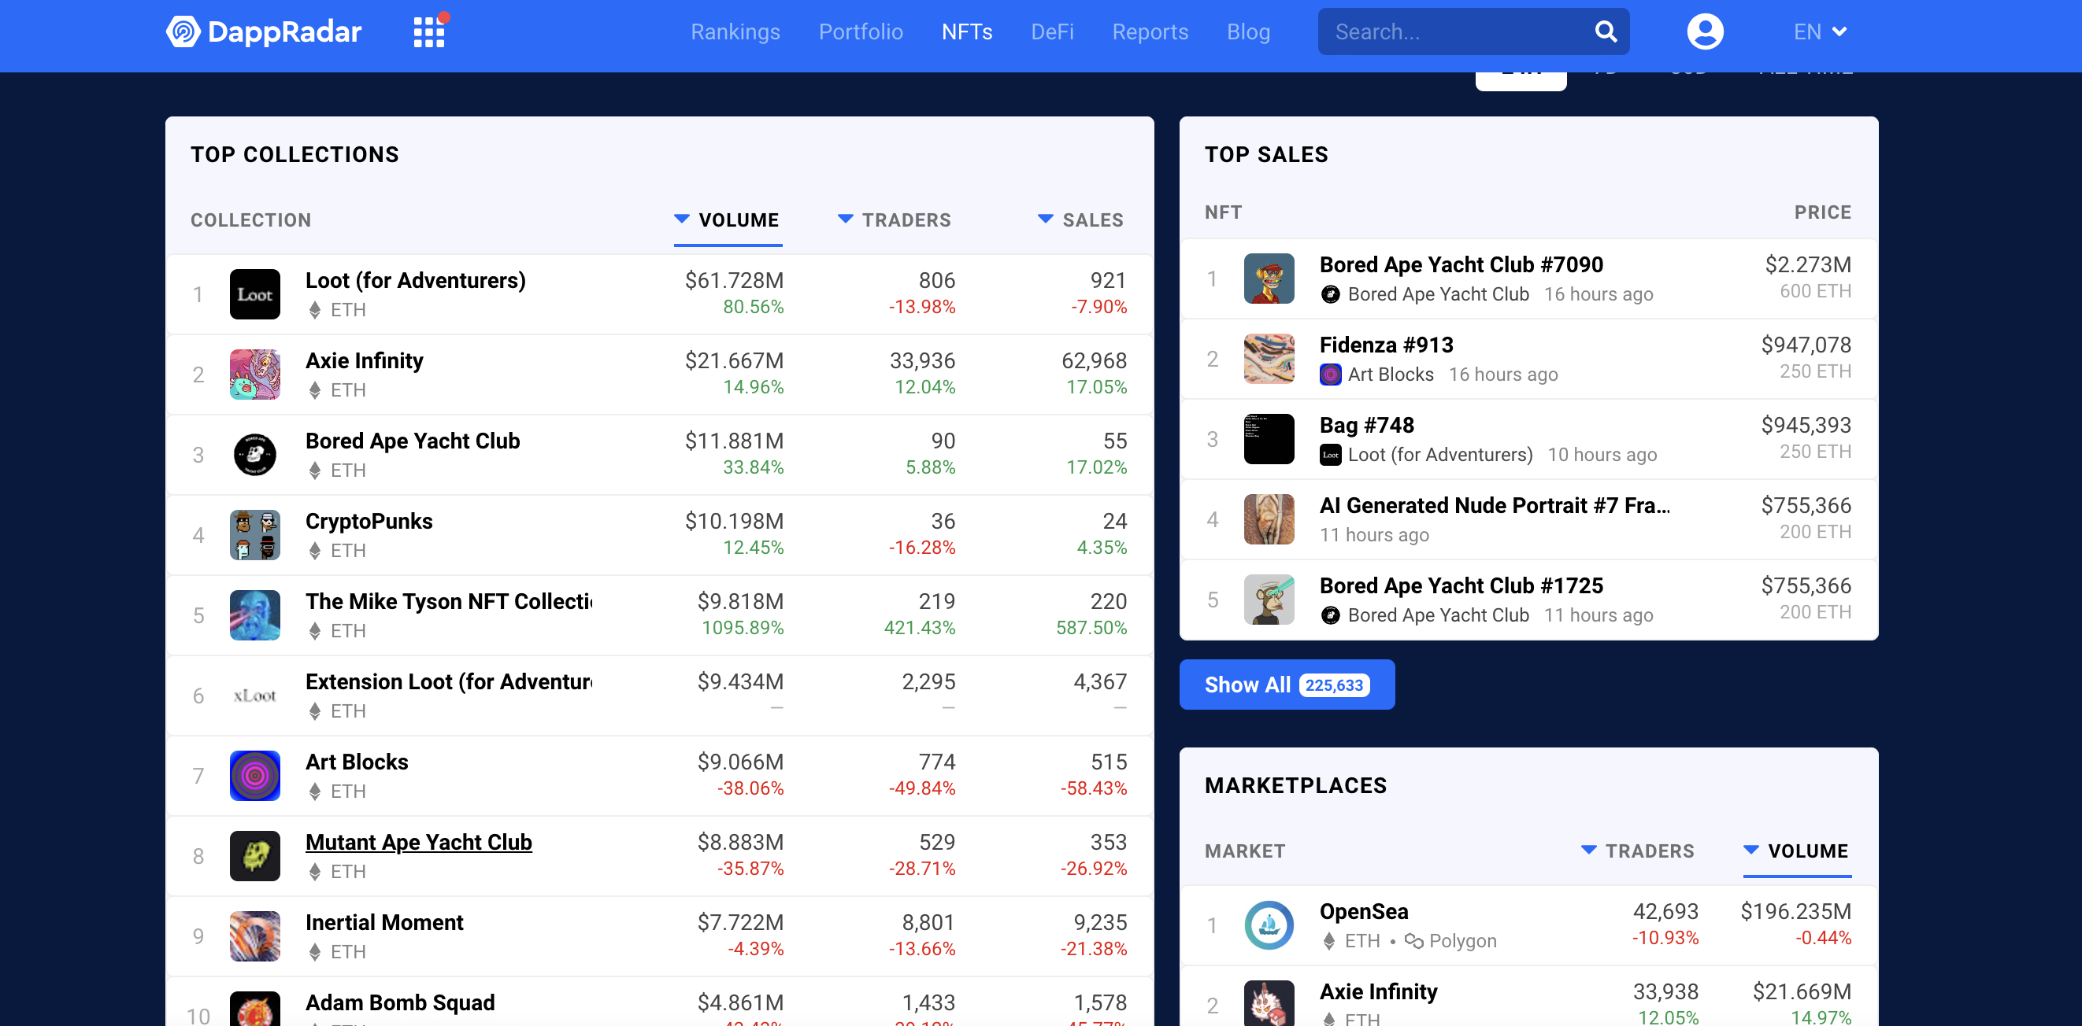Open the user account avatar icon
This screenshot has width=2082, height=1026.
click(x=1705, y=31)
